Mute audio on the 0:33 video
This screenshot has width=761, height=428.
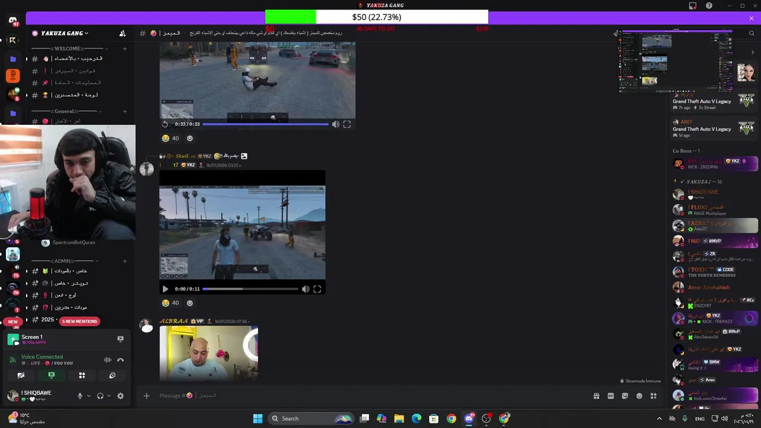click(335, 124)
